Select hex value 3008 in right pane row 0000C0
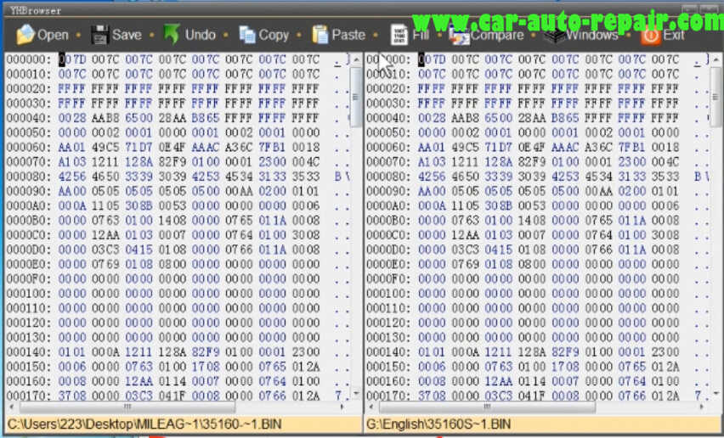The image size is (724, 438). [665, 235]
